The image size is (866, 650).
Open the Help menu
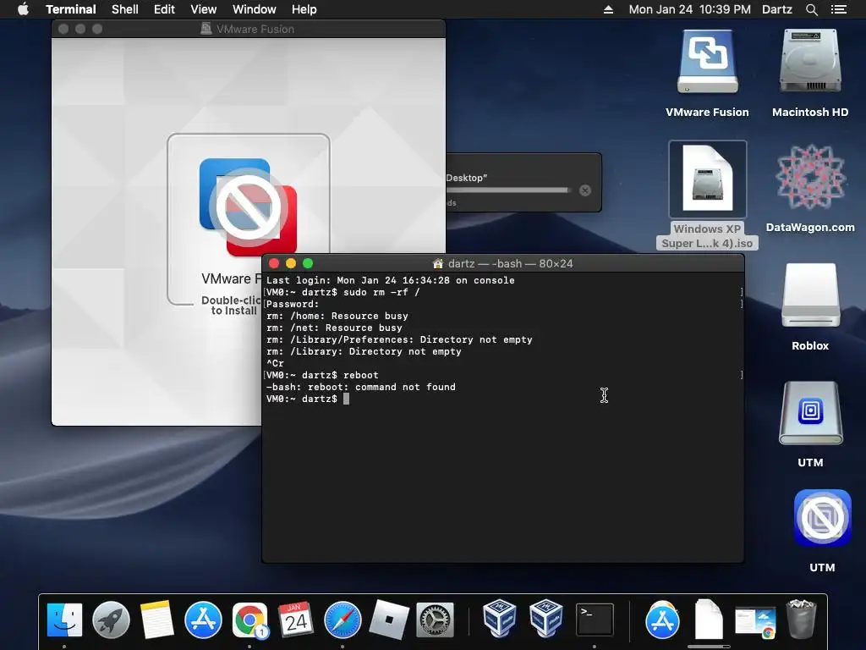point(304,9)
